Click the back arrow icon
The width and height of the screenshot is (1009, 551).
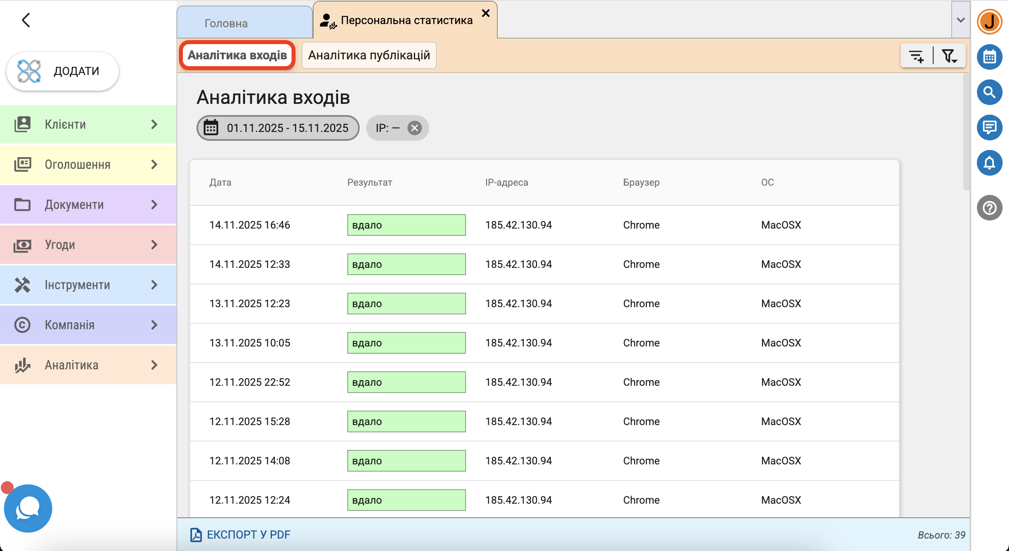pos(26,20)
